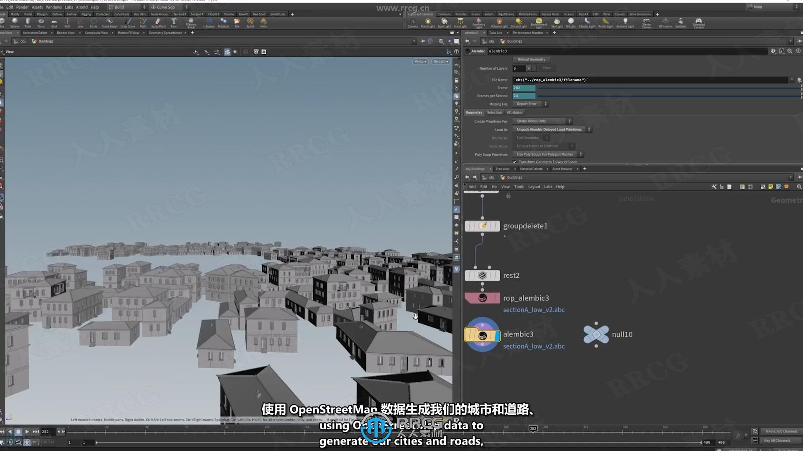
Task: Add an Environment Light from the shelf
Action: (x=539, y=23)
